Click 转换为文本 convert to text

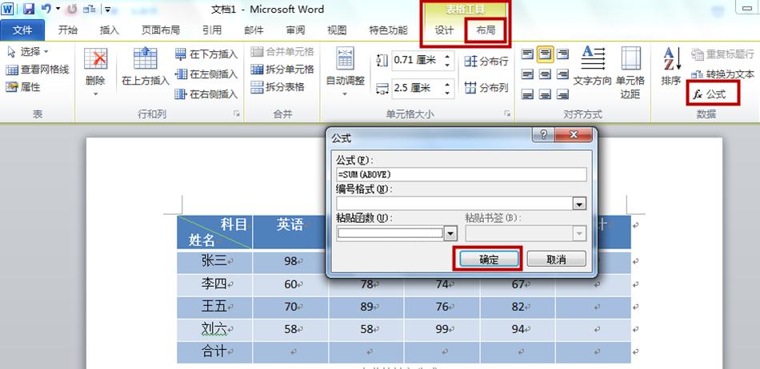(722, 74)
